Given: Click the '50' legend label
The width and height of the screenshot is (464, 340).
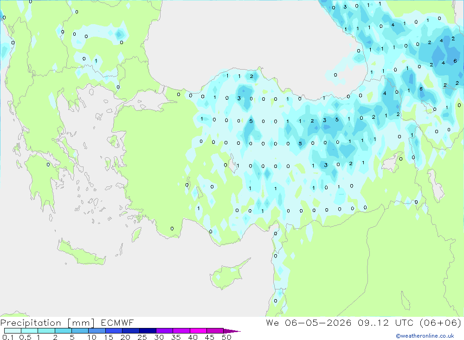Looking at the screenshot, I should coord(226,337).
